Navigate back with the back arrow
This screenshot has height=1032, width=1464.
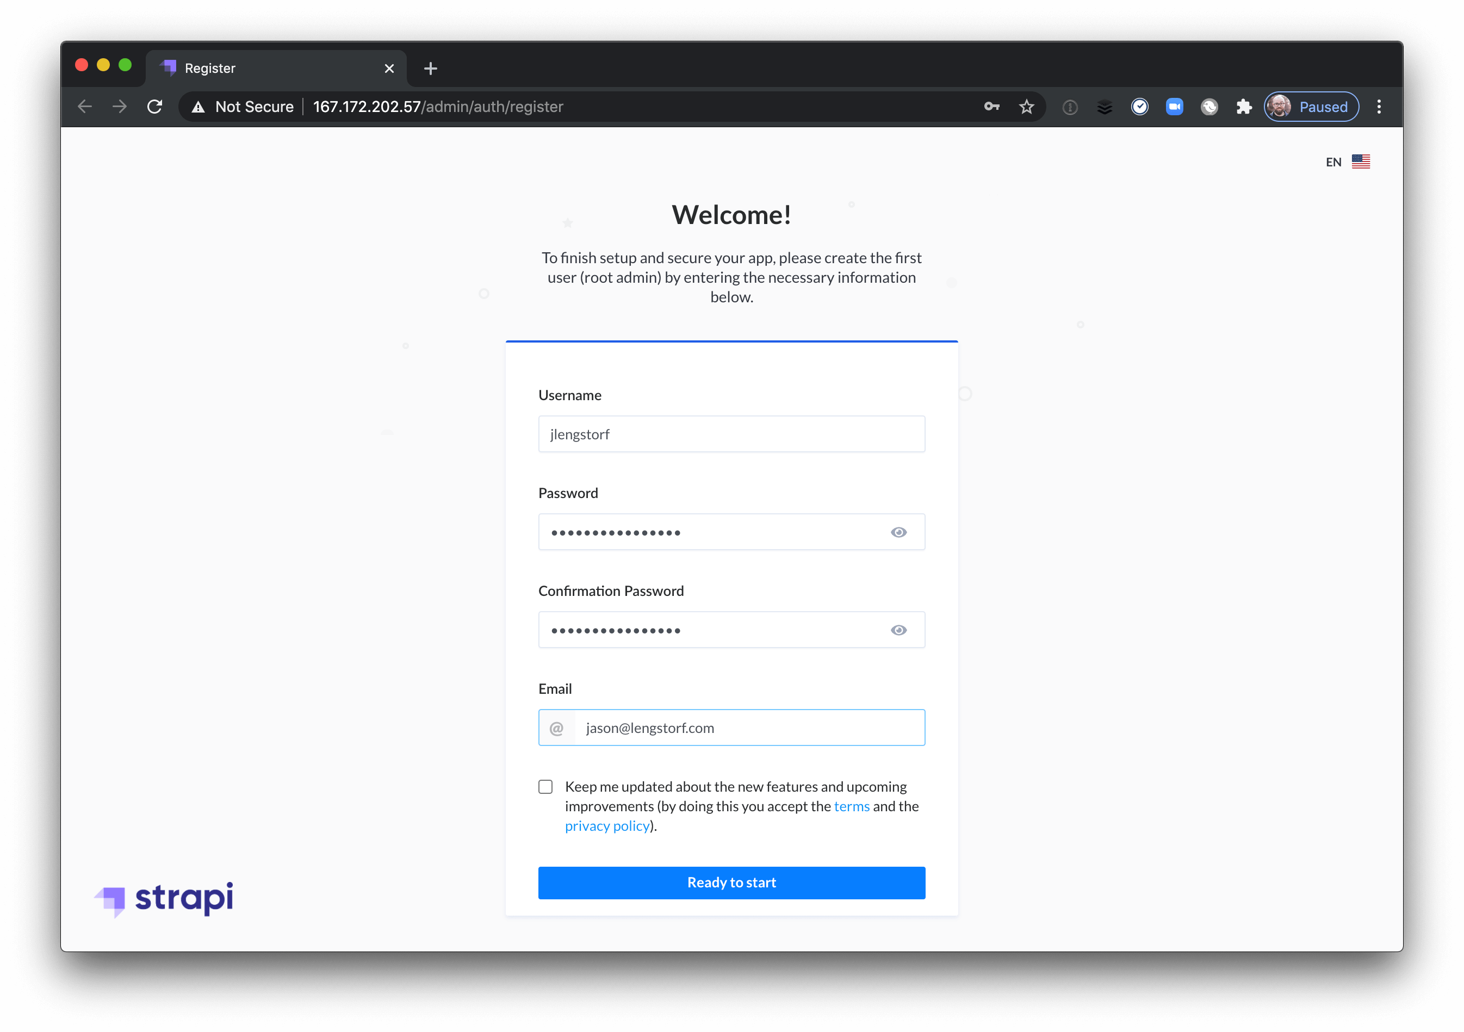point(84,107)
